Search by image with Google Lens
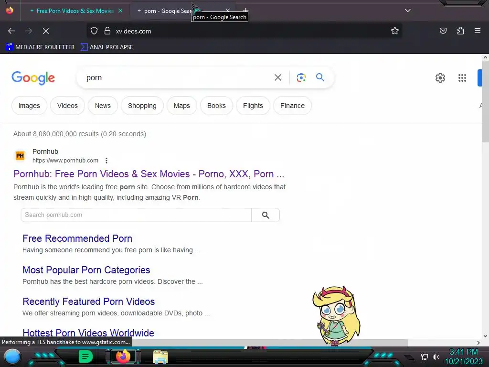Screen dimensions: 489x367 coord(301,77)
